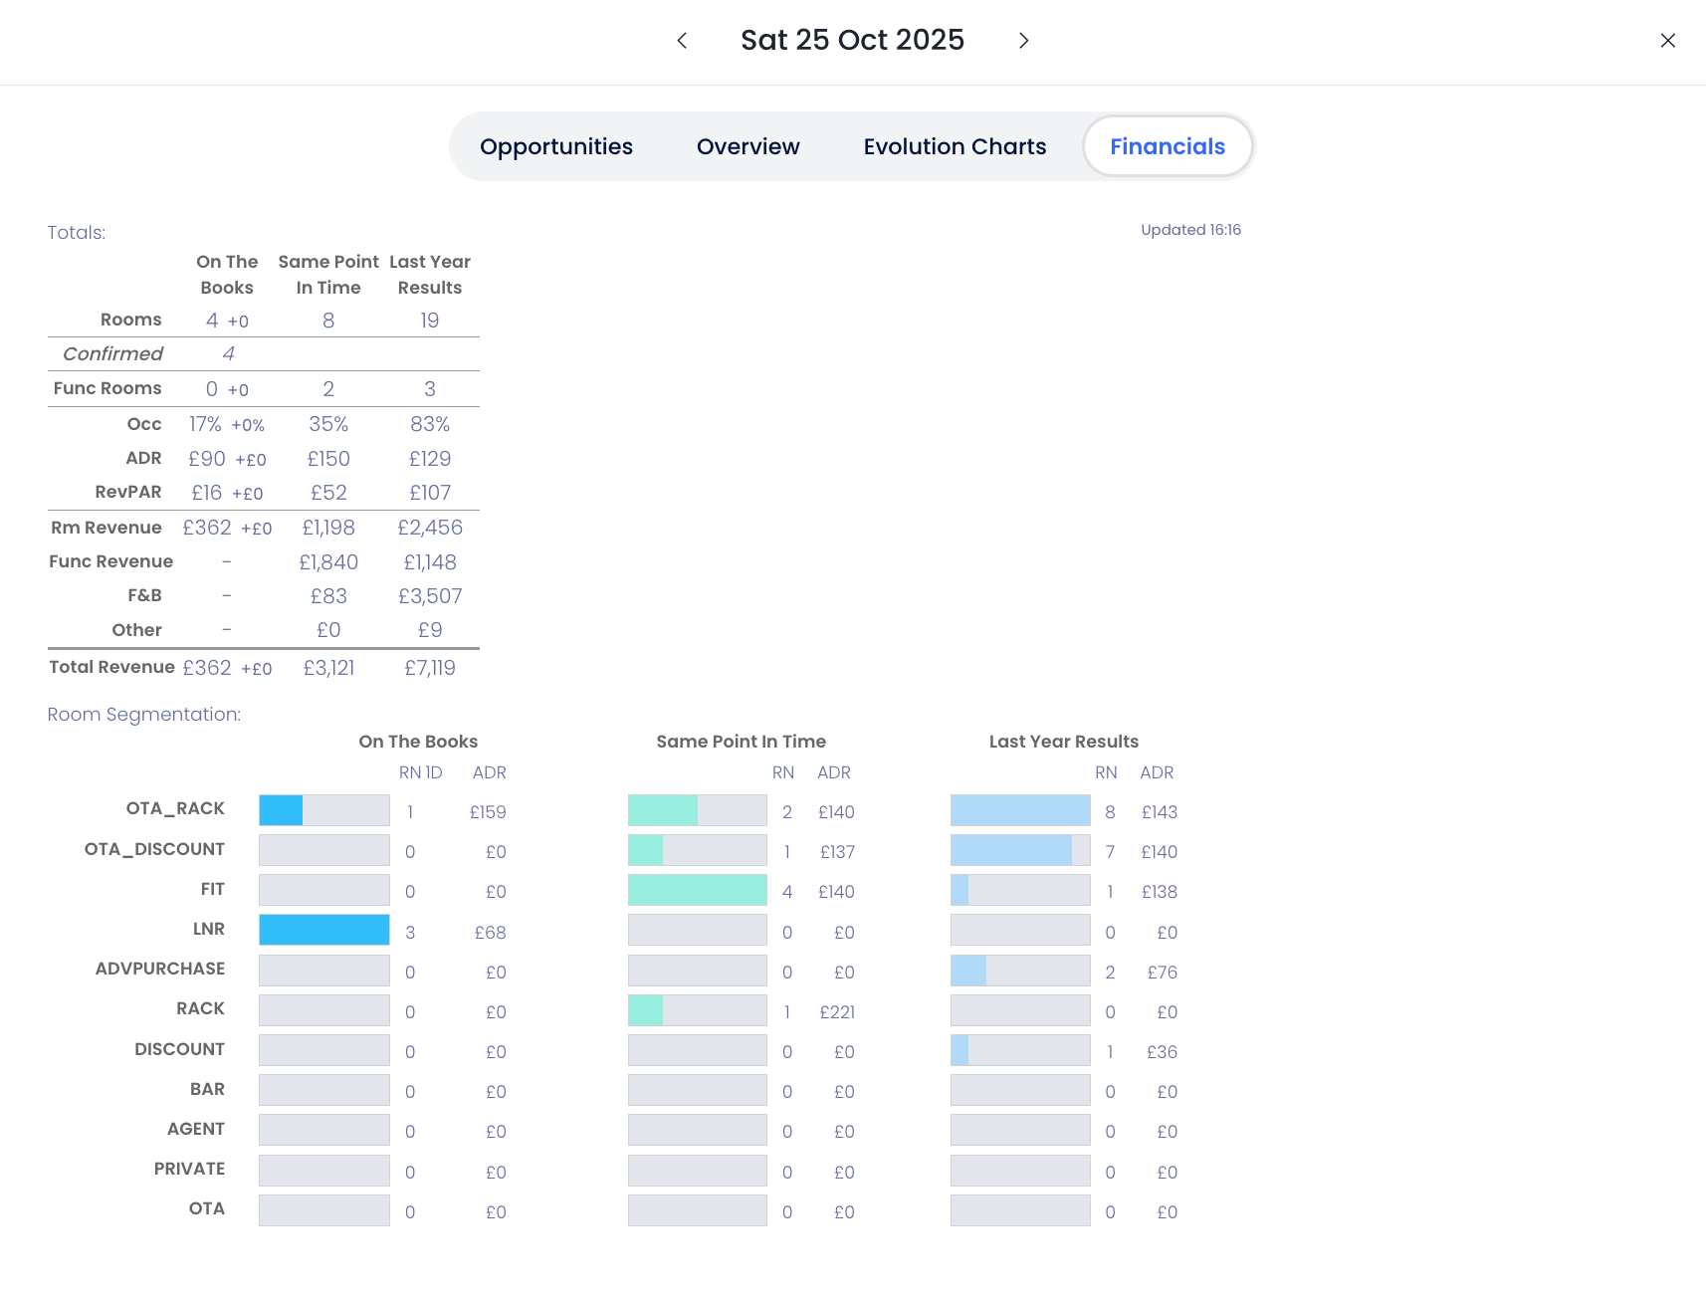The image size is (1706, 1300).
Task: Click the OTA_RACK segment label
Action: click(175, 808)
